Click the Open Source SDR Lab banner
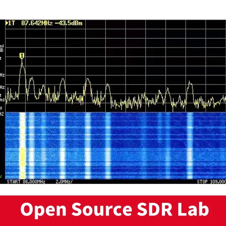This screenshot has width=226, height=226. pos(113,211)
